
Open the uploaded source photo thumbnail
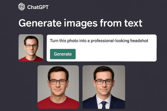31,48
